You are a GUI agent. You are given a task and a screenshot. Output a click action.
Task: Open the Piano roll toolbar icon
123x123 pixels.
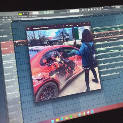pyautogui.click(x=89, y=10)
